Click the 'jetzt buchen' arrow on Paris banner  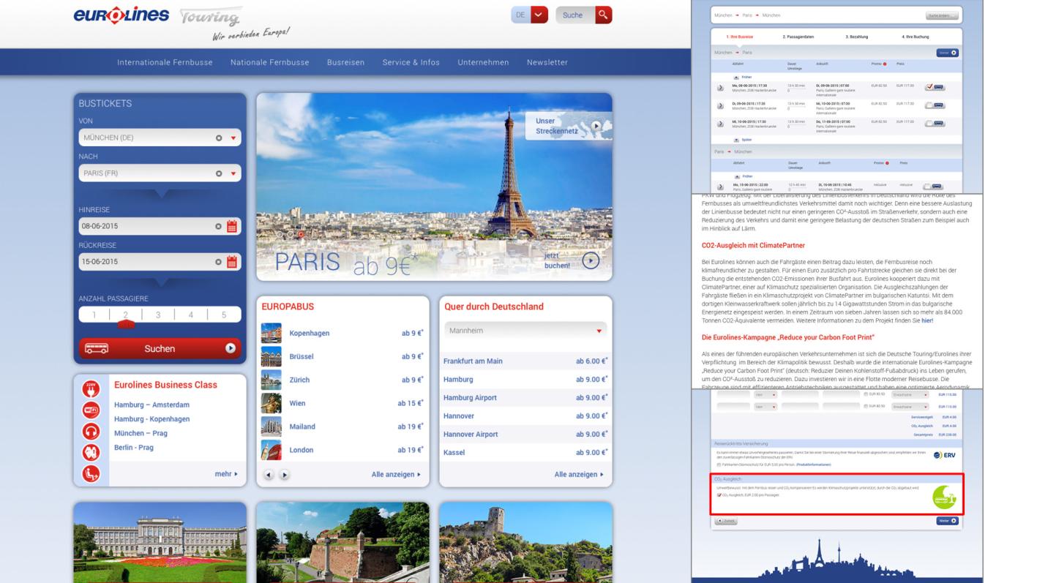tap(590, 260)
